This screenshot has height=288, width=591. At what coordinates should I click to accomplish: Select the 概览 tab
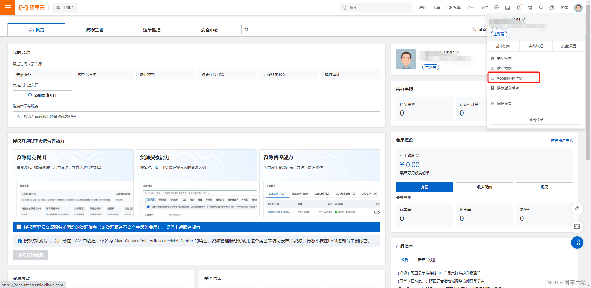36,30
